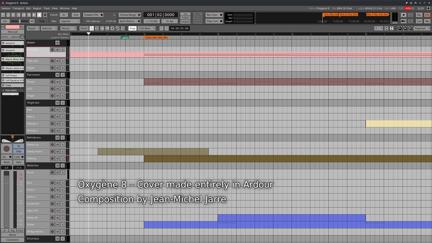Click the Snap button
Viewport: 432px width, 243px height.
tap(132, 28)
